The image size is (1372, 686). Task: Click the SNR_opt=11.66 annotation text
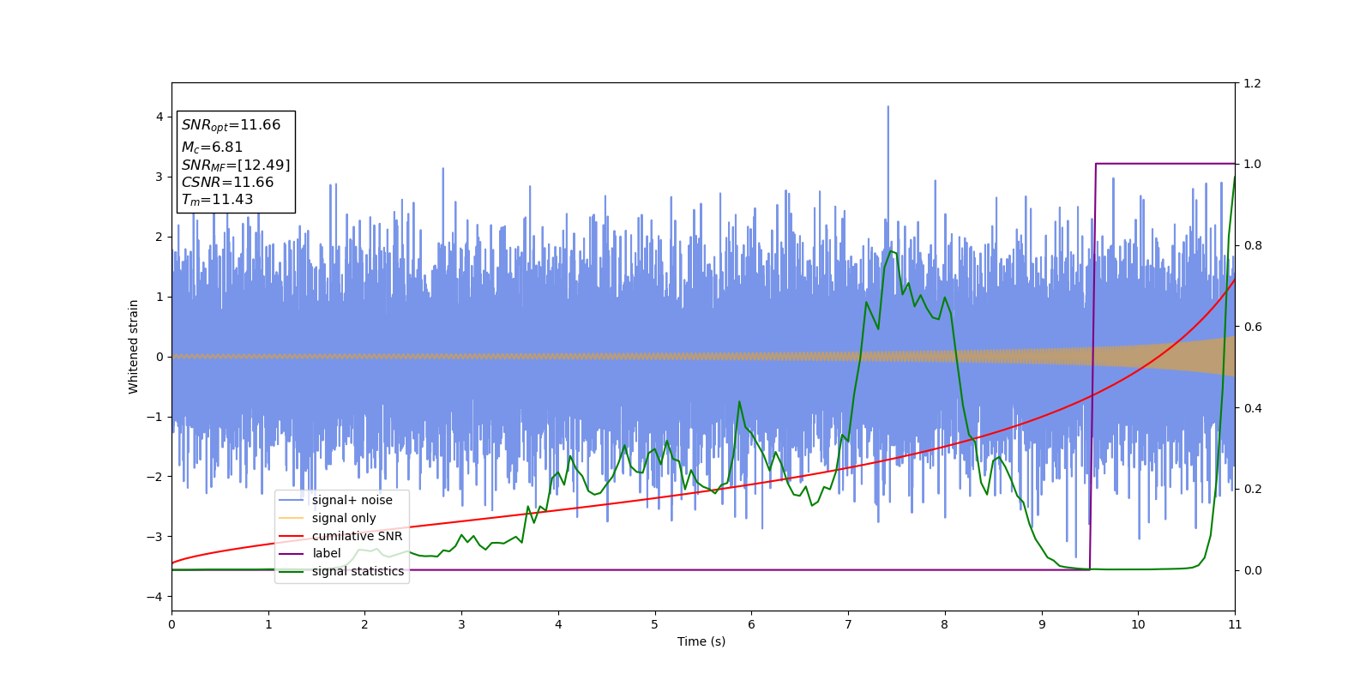(x=231, y=125)
